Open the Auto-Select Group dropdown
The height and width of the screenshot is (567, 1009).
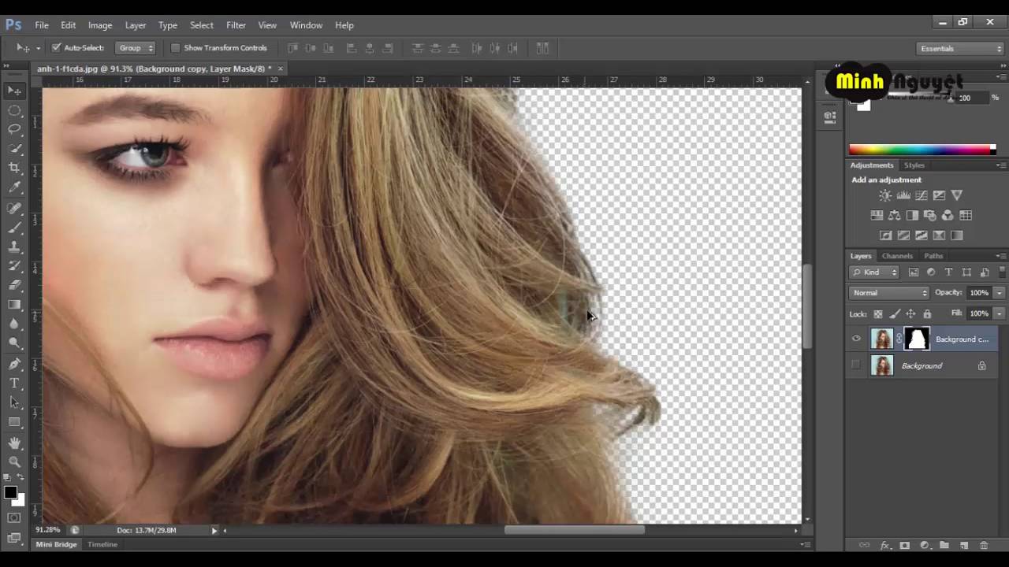coord(136,48)
